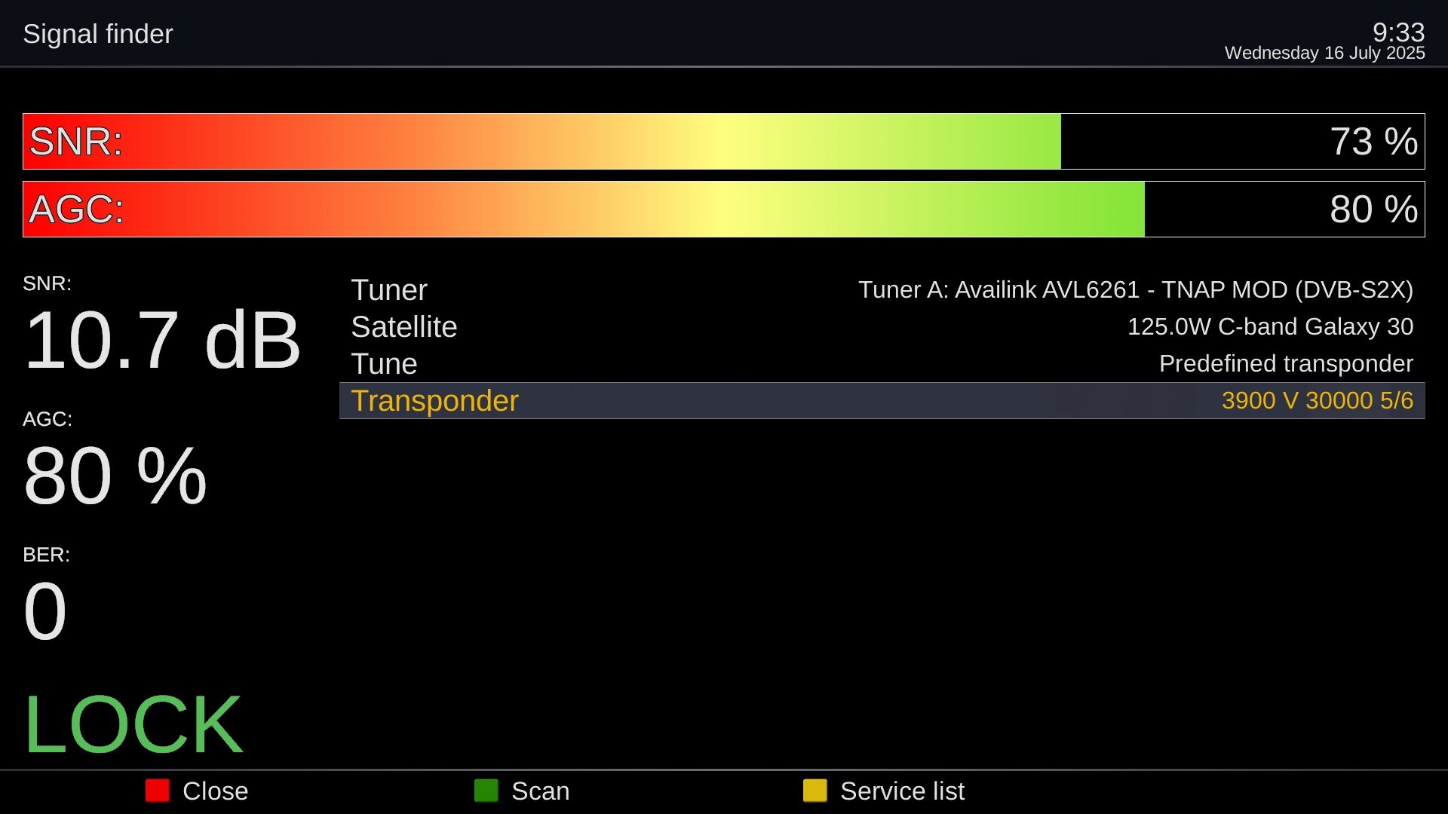Click the yellow Service list color button
This screenshot has height=814, width=1448.
click(815, 791)
